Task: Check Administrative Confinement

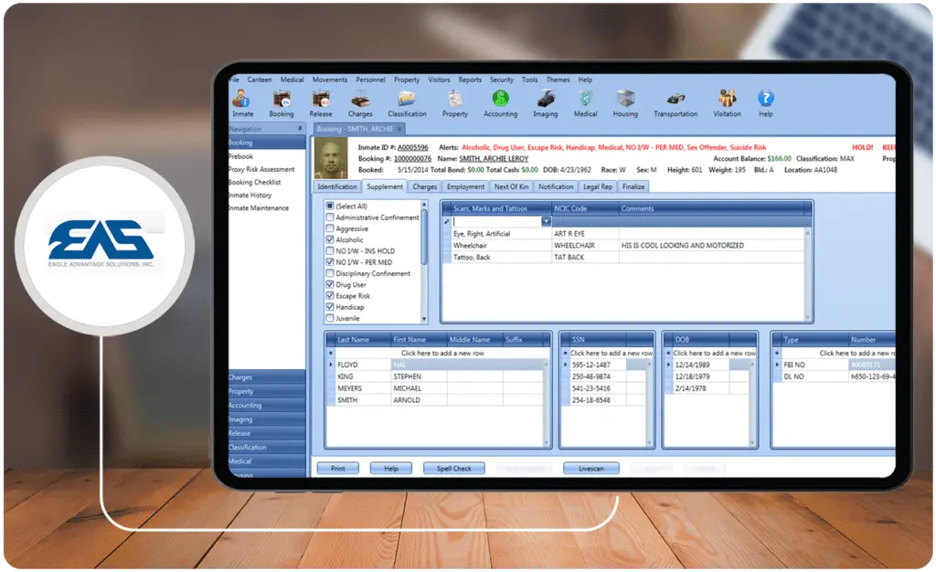Action: coord(329,217)
